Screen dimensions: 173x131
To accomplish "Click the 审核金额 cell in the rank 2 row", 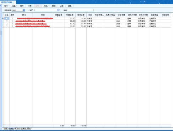I will point(81,26).
